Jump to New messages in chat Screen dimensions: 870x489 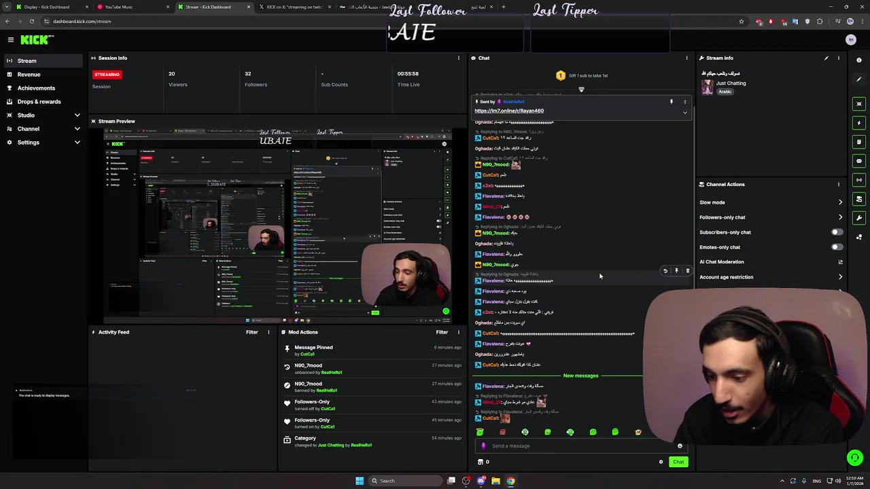point(580,376)
